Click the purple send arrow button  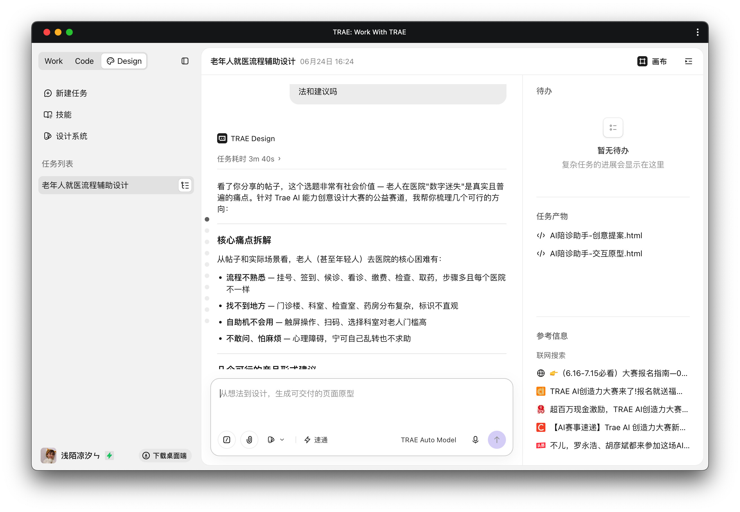coord(496,439)
